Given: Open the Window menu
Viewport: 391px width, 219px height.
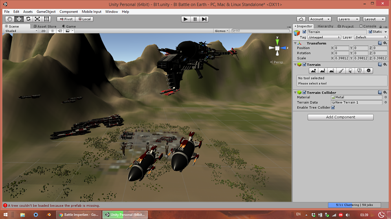Looking at the screenshot, I should pyautogui.click(x=112, y=11).
